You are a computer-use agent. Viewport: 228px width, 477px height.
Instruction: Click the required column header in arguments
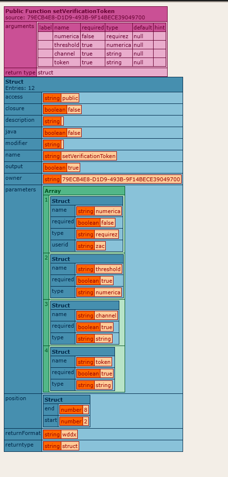[x=93, y=28]
